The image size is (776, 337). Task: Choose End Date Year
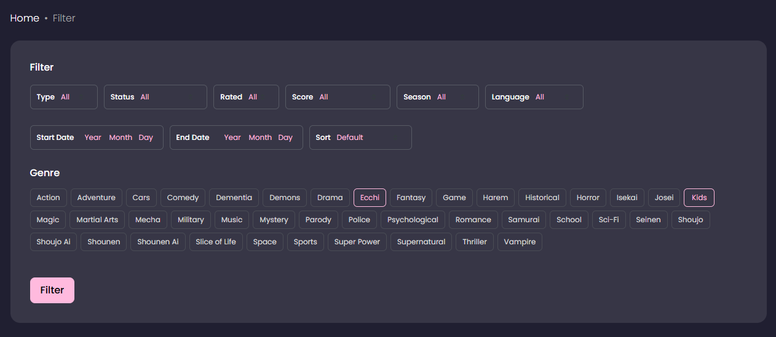click(232, 138)
